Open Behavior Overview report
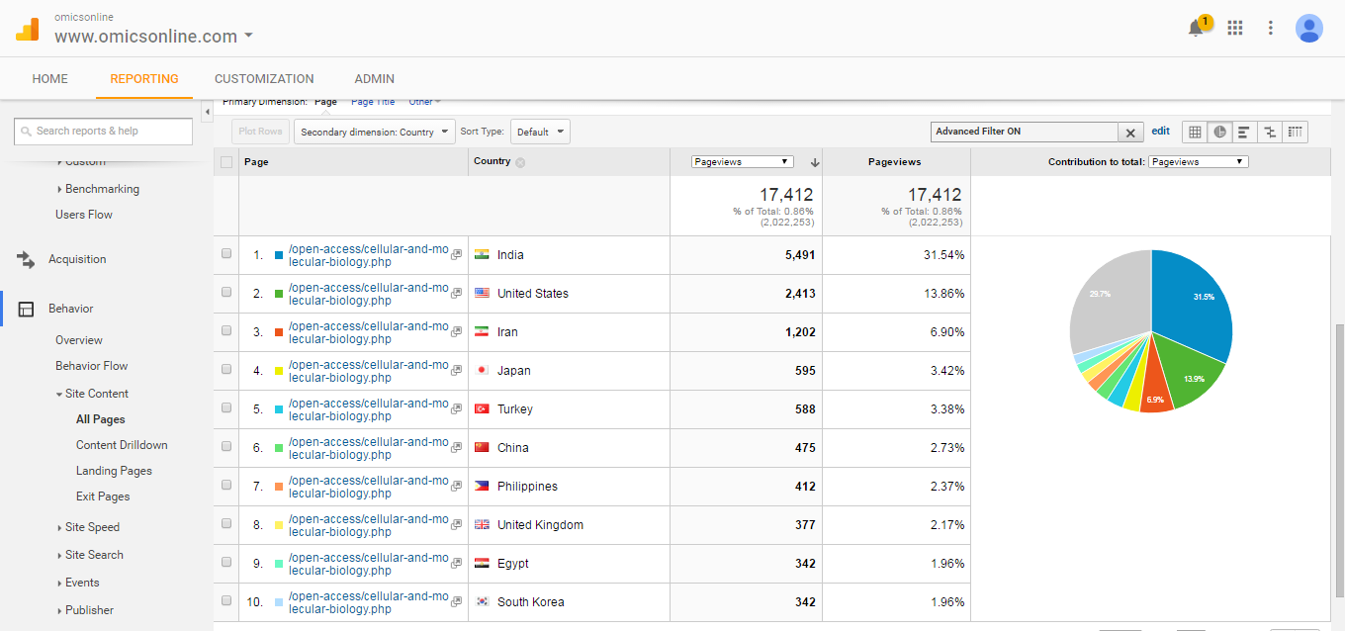The width and height of the screenshot is (1345, 631). 79,340
